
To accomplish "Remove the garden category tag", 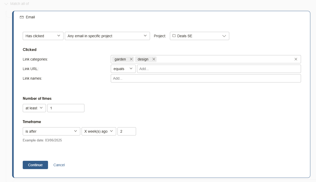I will click(x=131, y=59).
